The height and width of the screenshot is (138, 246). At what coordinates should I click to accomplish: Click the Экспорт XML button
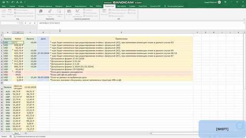132,13
